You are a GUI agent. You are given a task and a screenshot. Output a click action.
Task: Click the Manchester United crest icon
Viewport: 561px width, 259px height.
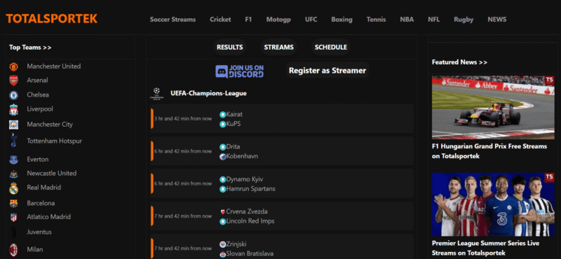13,66
